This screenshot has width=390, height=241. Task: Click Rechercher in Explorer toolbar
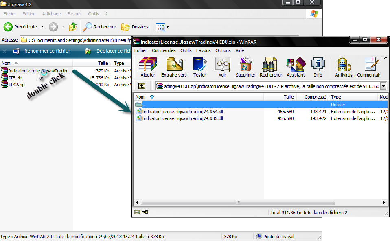click(x=99, y=27)
